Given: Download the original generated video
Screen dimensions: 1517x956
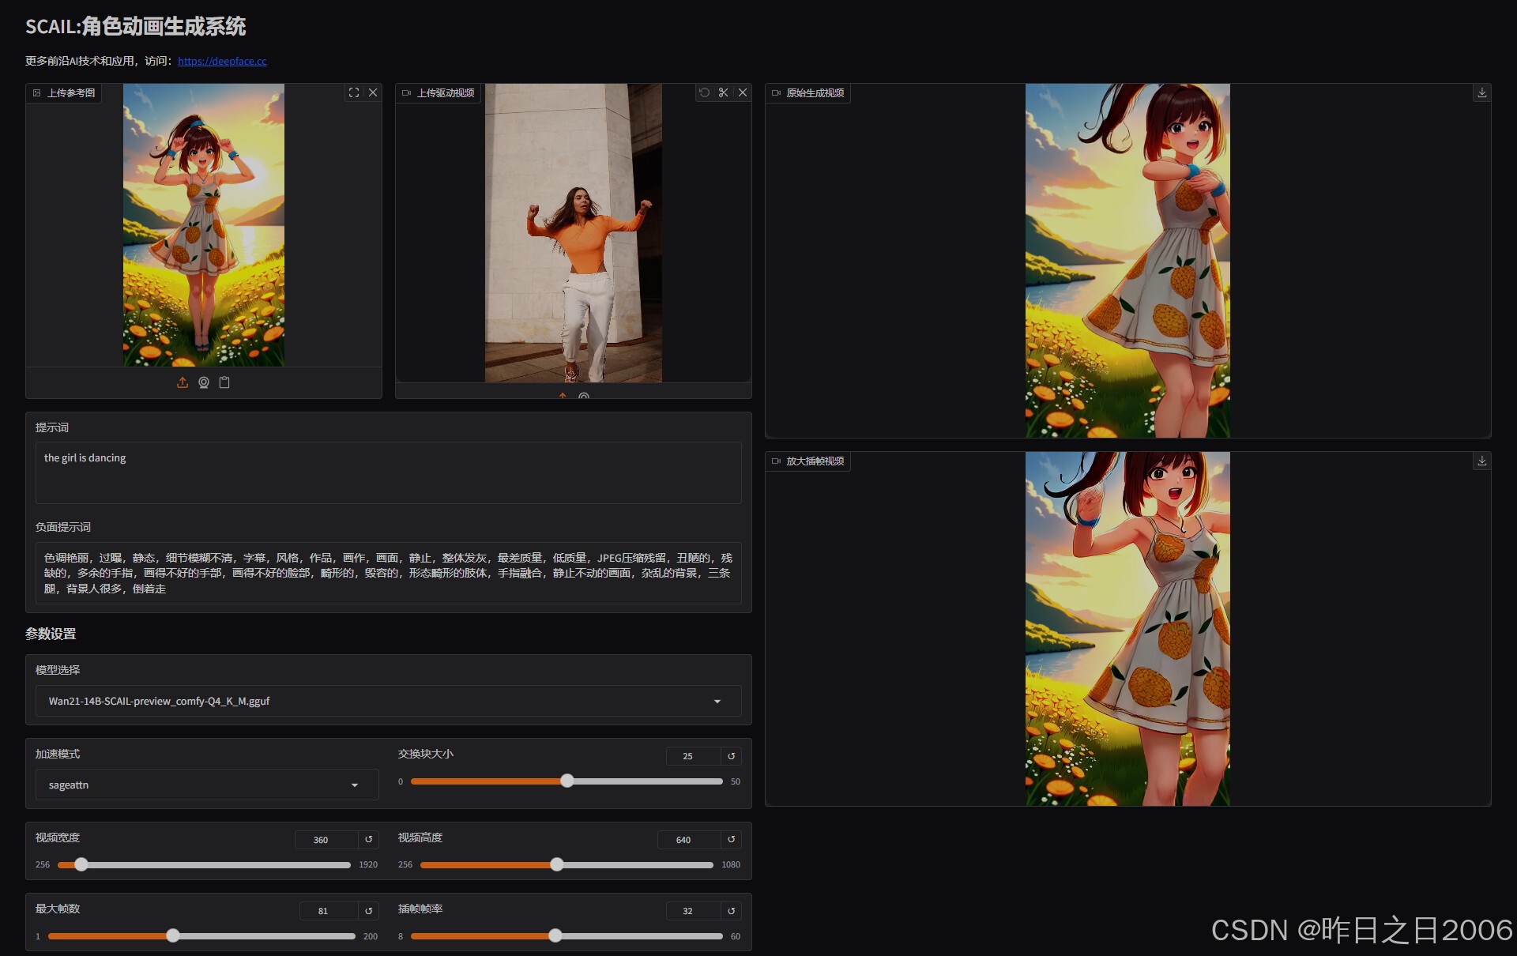Looking at the screenshot, I should [x=1481, y=92].
